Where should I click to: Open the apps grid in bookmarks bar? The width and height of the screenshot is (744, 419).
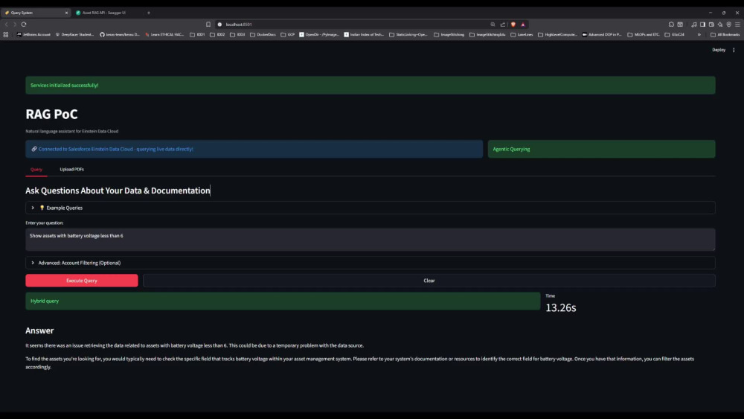pos(6,35)
